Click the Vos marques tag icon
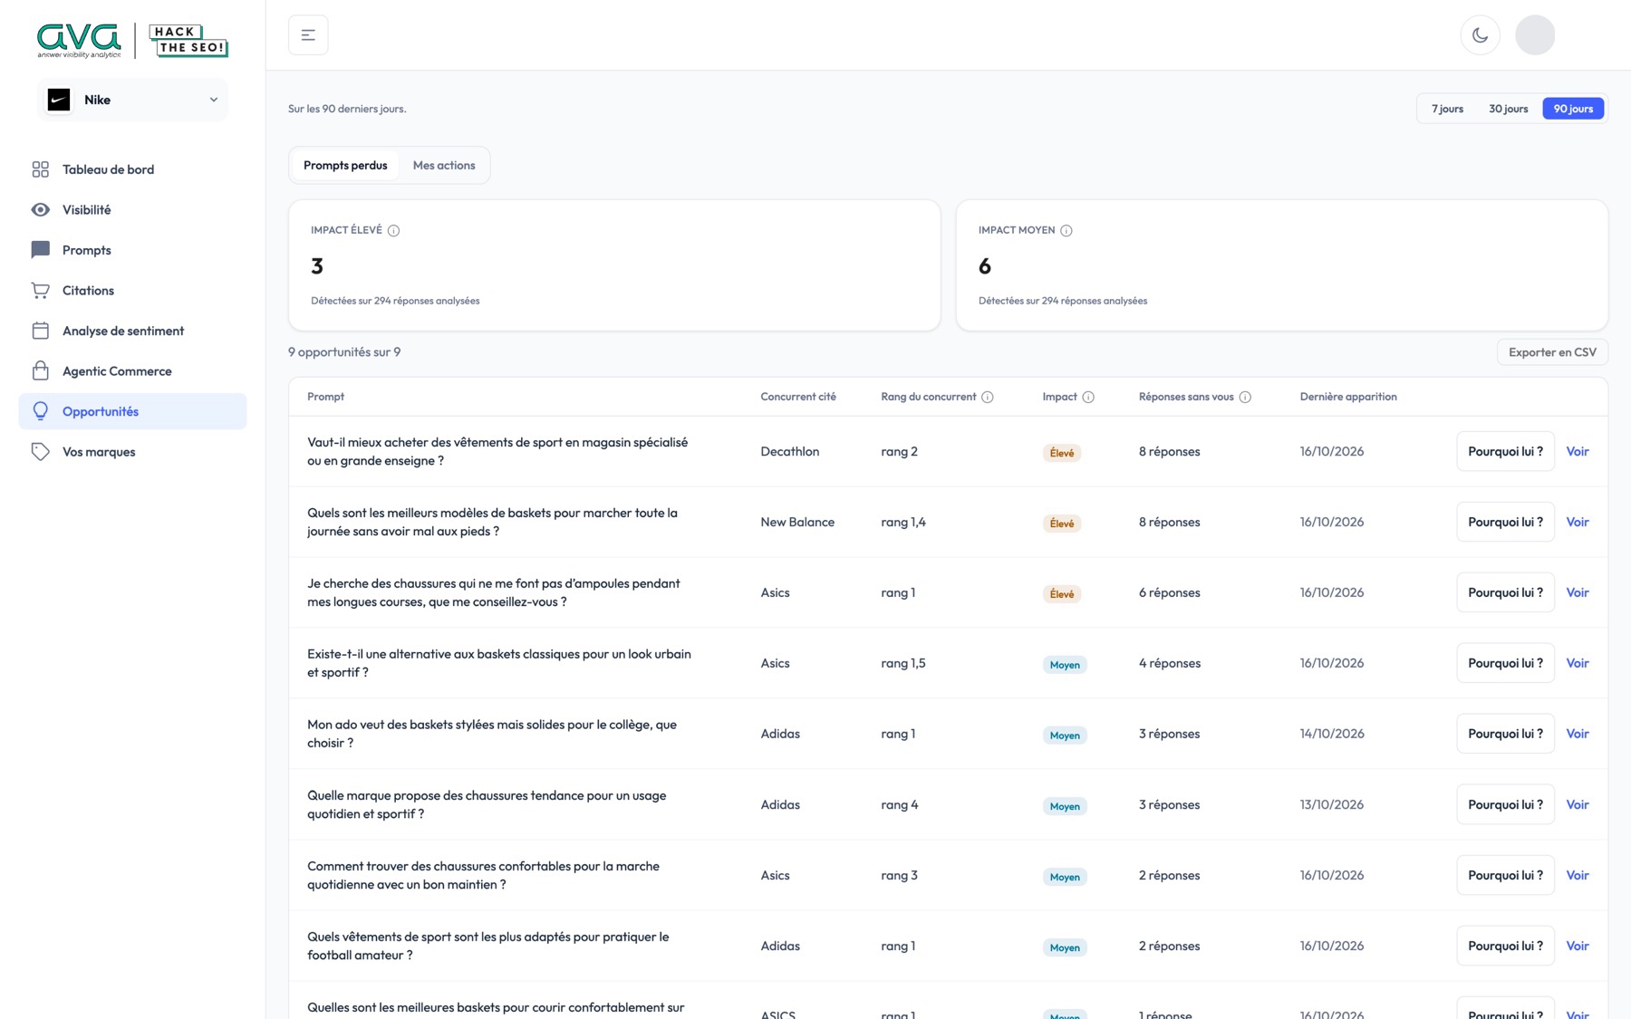1631x1019 pixels. pos(41,452)
